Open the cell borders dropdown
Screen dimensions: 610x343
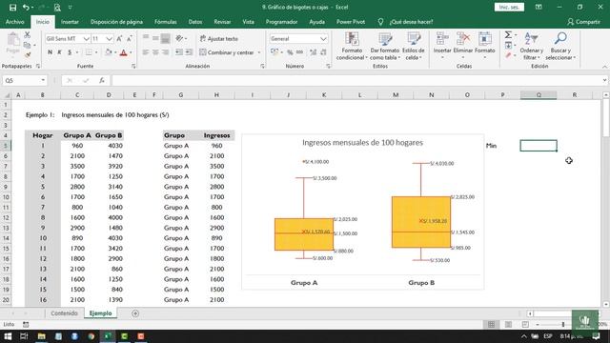[96, 52]
